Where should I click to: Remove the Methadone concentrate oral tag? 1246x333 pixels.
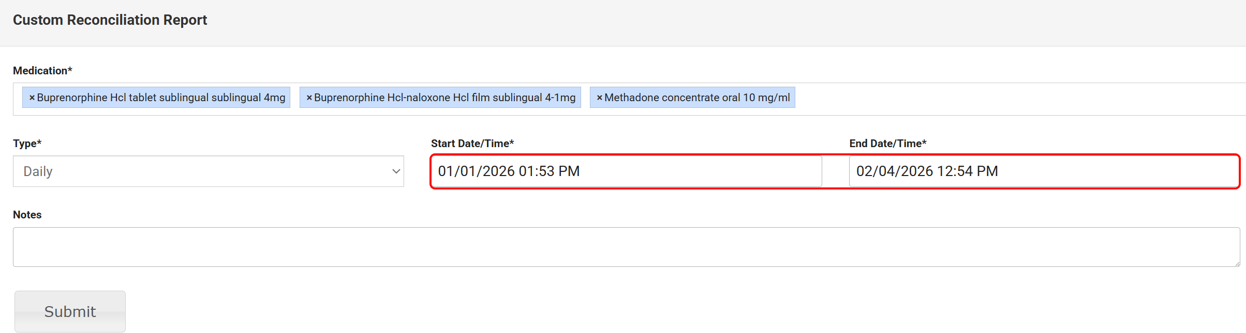[x=599, y=98]
